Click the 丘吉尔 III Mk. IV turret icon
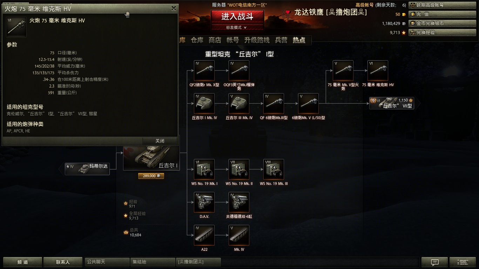 pyautogui.click(x=239, y=103)
